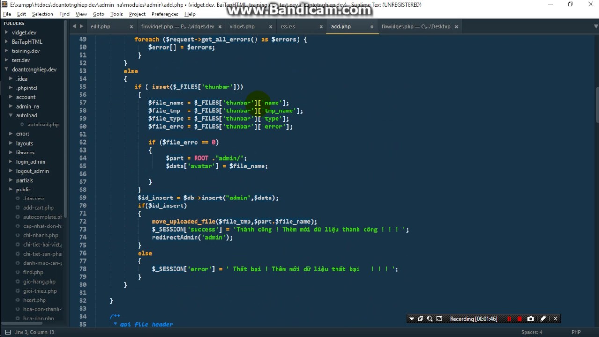The image size is (599, 337).
Task: Open the Help menu
Action: coord(190,14)
